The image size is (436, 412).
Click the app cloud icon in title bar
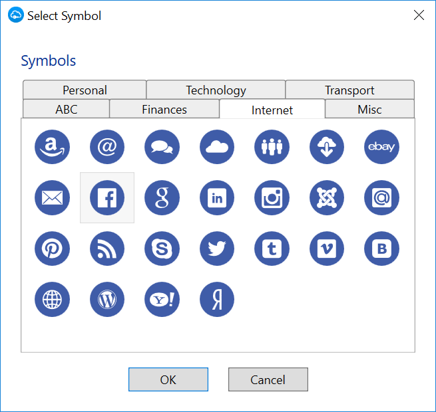(x=15, y=15)
